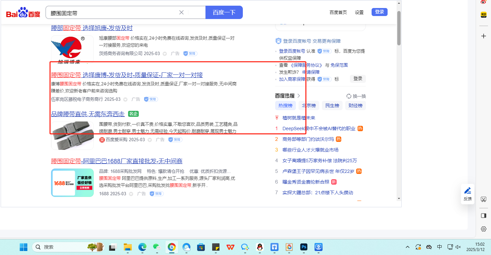The height and width of the screenshot is (255, 491).
Task: Click the 换一换 refresh icon
Action: point(349,96)
